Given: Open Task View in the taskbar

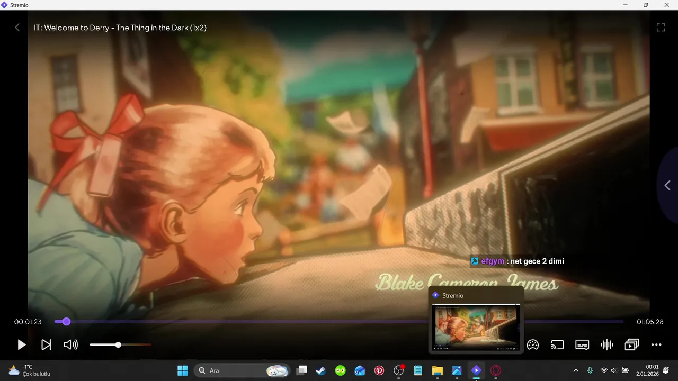Looking at the screenshot, I should click(301, 370).
